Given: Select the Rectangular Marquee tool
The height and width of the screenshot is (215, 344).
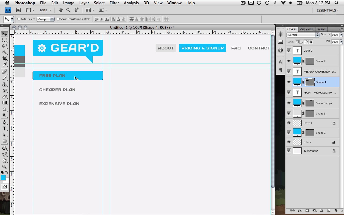Looking at the screenshot, I should click(5, 40).
